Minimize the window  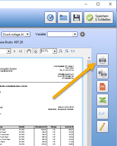[x=86, y=4]
